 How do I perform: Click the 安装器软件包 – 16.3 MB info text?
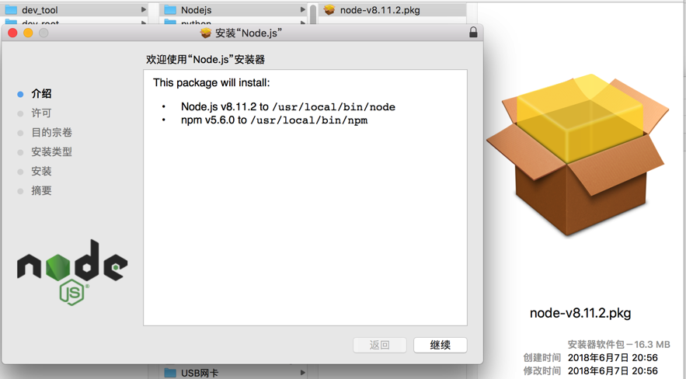(618, 345)
